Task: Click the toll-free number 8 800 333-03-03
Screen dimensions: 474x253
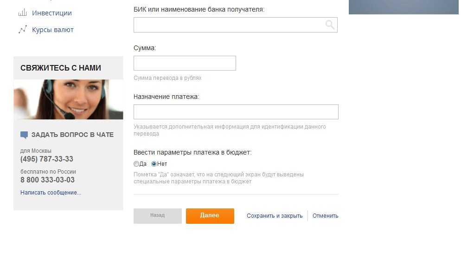Action: 47,180
